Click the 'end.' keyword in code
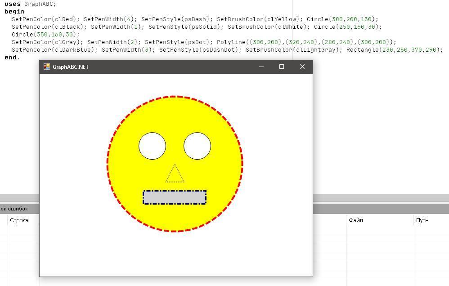Screen dimensions: 449x286 tap(12, 58)
